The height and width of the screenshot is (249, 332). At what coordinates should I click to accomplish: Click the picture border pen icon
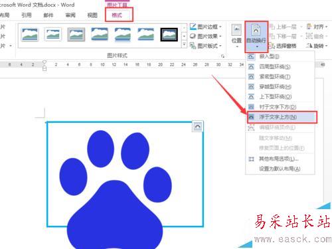point(193,27)
